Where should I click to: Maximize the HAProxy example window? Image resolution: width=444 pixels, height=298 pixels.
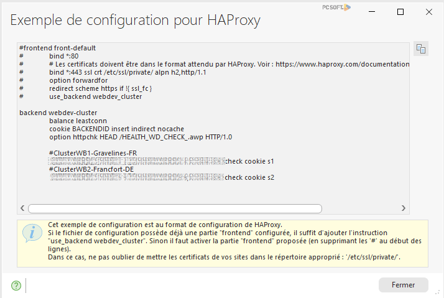(400, 12)
